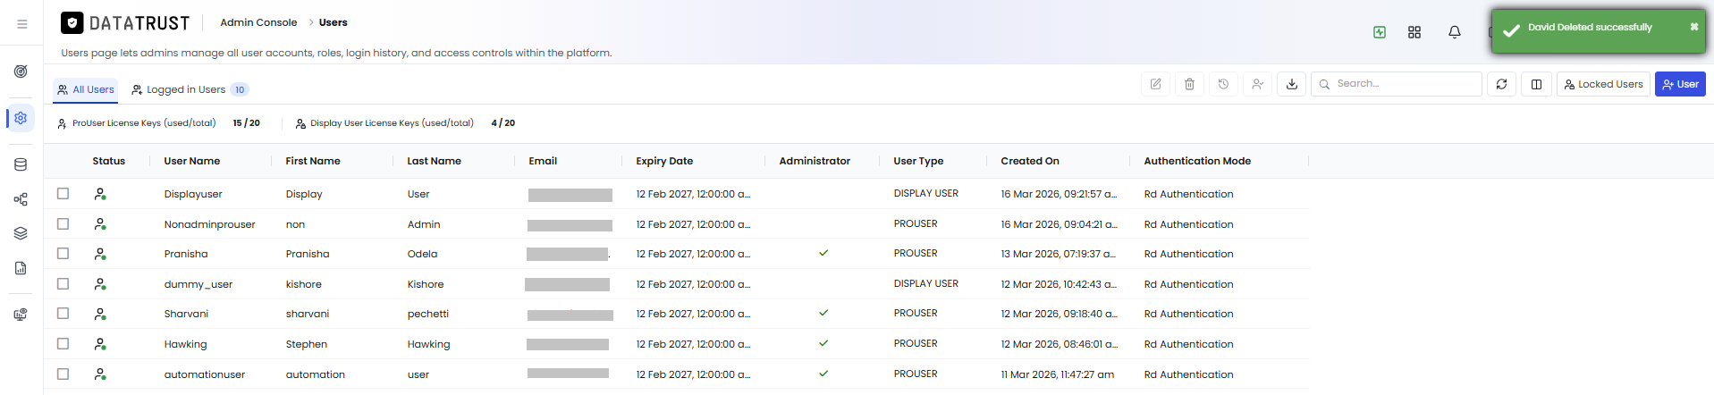The image size is (1714, 395).
Task: Sort by First Name column header
Action: [313, 161]
